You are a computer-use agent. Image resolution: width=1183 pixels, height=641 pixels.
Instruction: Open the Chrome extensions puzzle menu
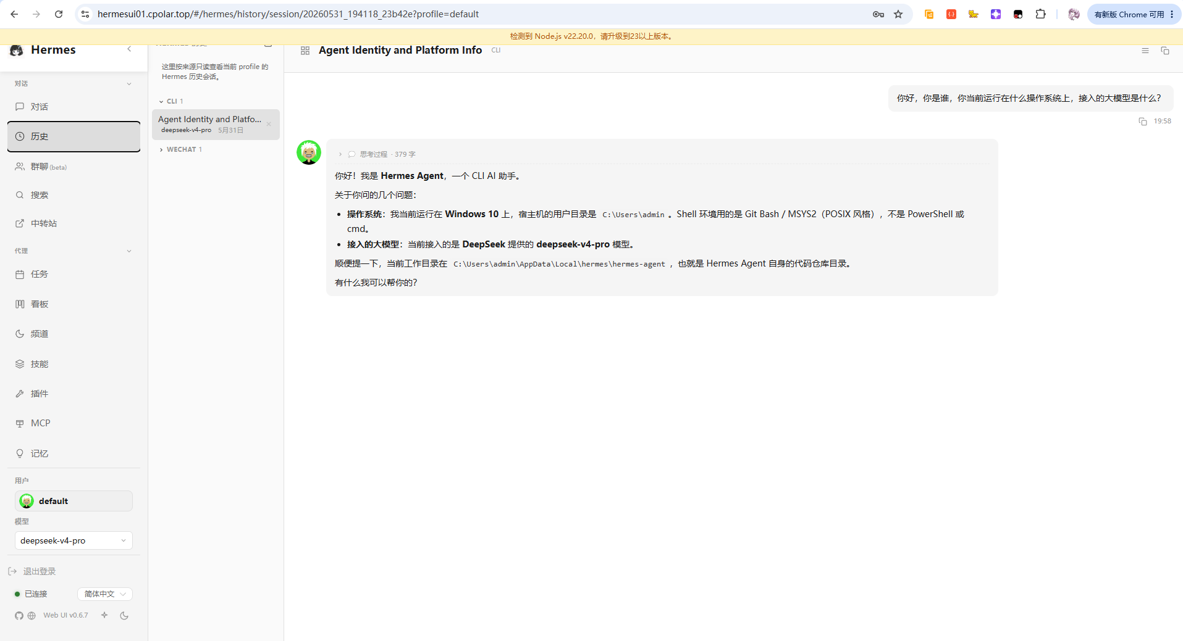click(1041, 14)
